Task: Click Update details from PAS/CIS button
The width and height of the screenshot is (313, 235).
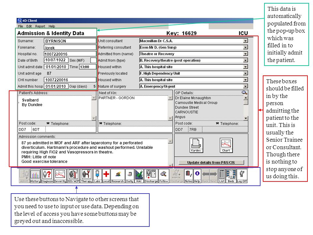Action: pos(211,163)
